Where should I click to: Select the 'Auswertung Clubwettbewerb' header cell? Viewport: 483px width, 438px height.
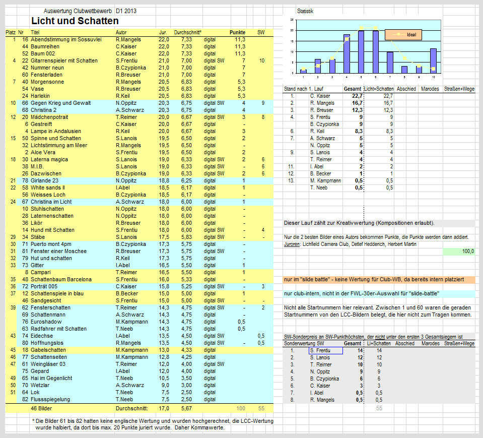pos(78,11)
